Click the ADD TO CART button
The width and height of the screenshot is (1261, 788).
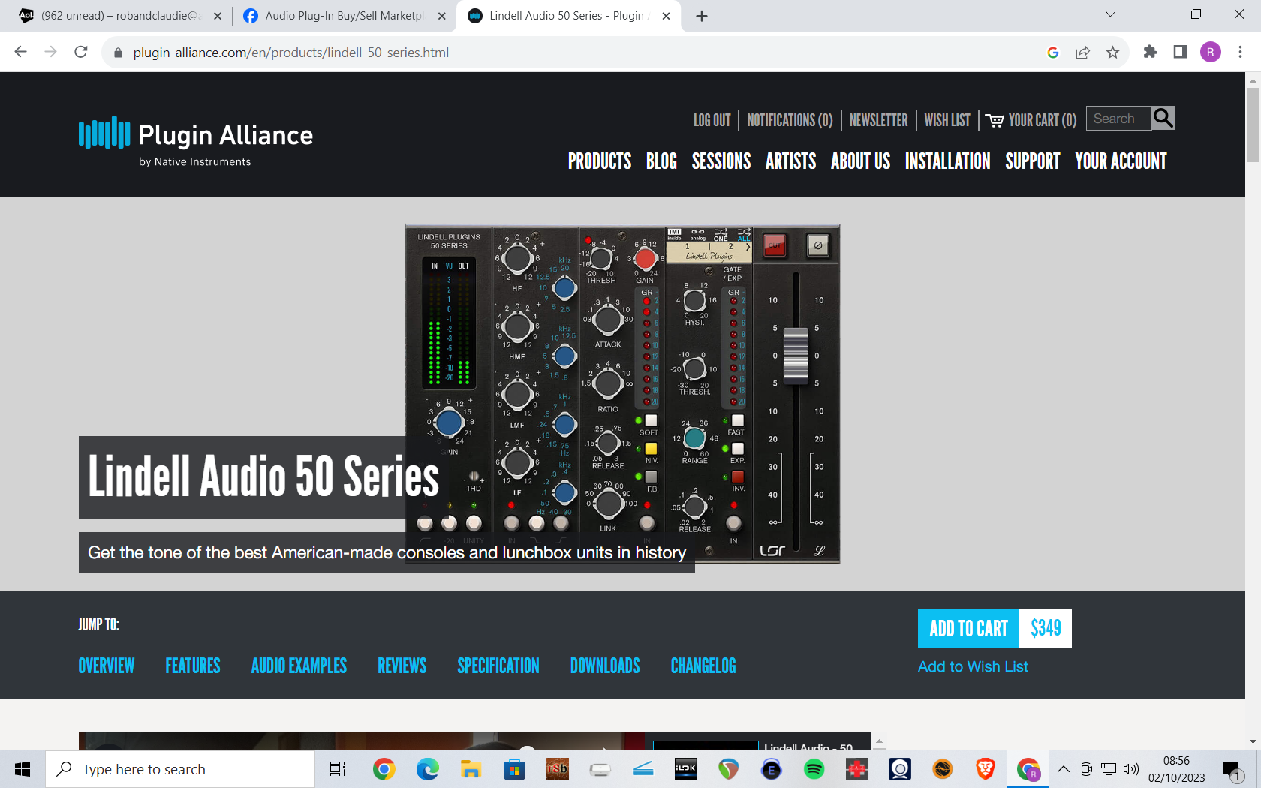pyautogui.click(x=968, y=628)
